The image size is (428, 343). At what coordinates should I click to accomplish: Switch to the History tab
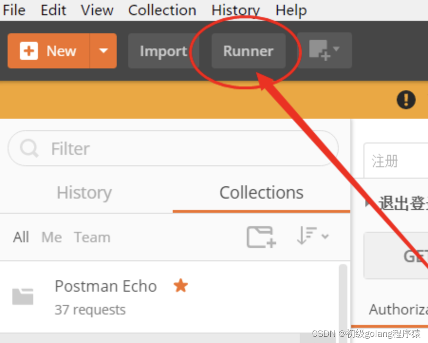[x=84, y=192]
